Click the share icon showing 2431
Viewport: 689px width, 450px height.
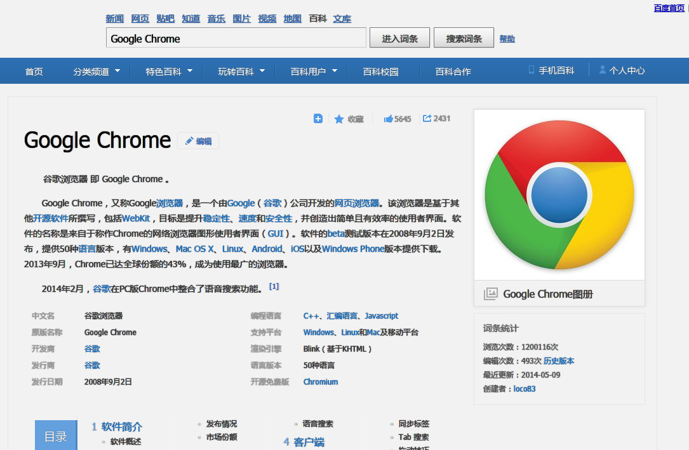tap(427, 118)
